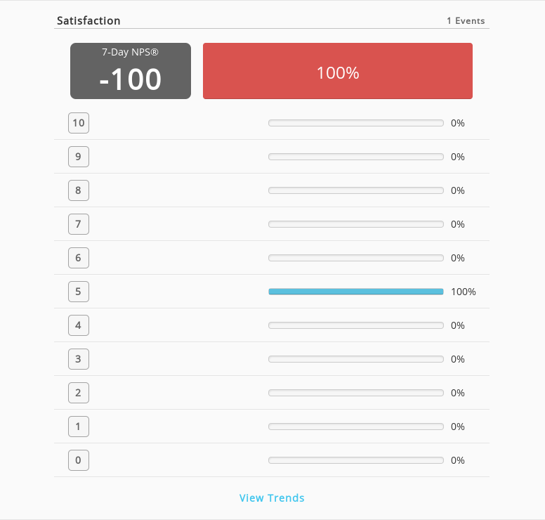Click the score 8 rating box
This screenshot has height=520, width=545.
pos(79,190)
